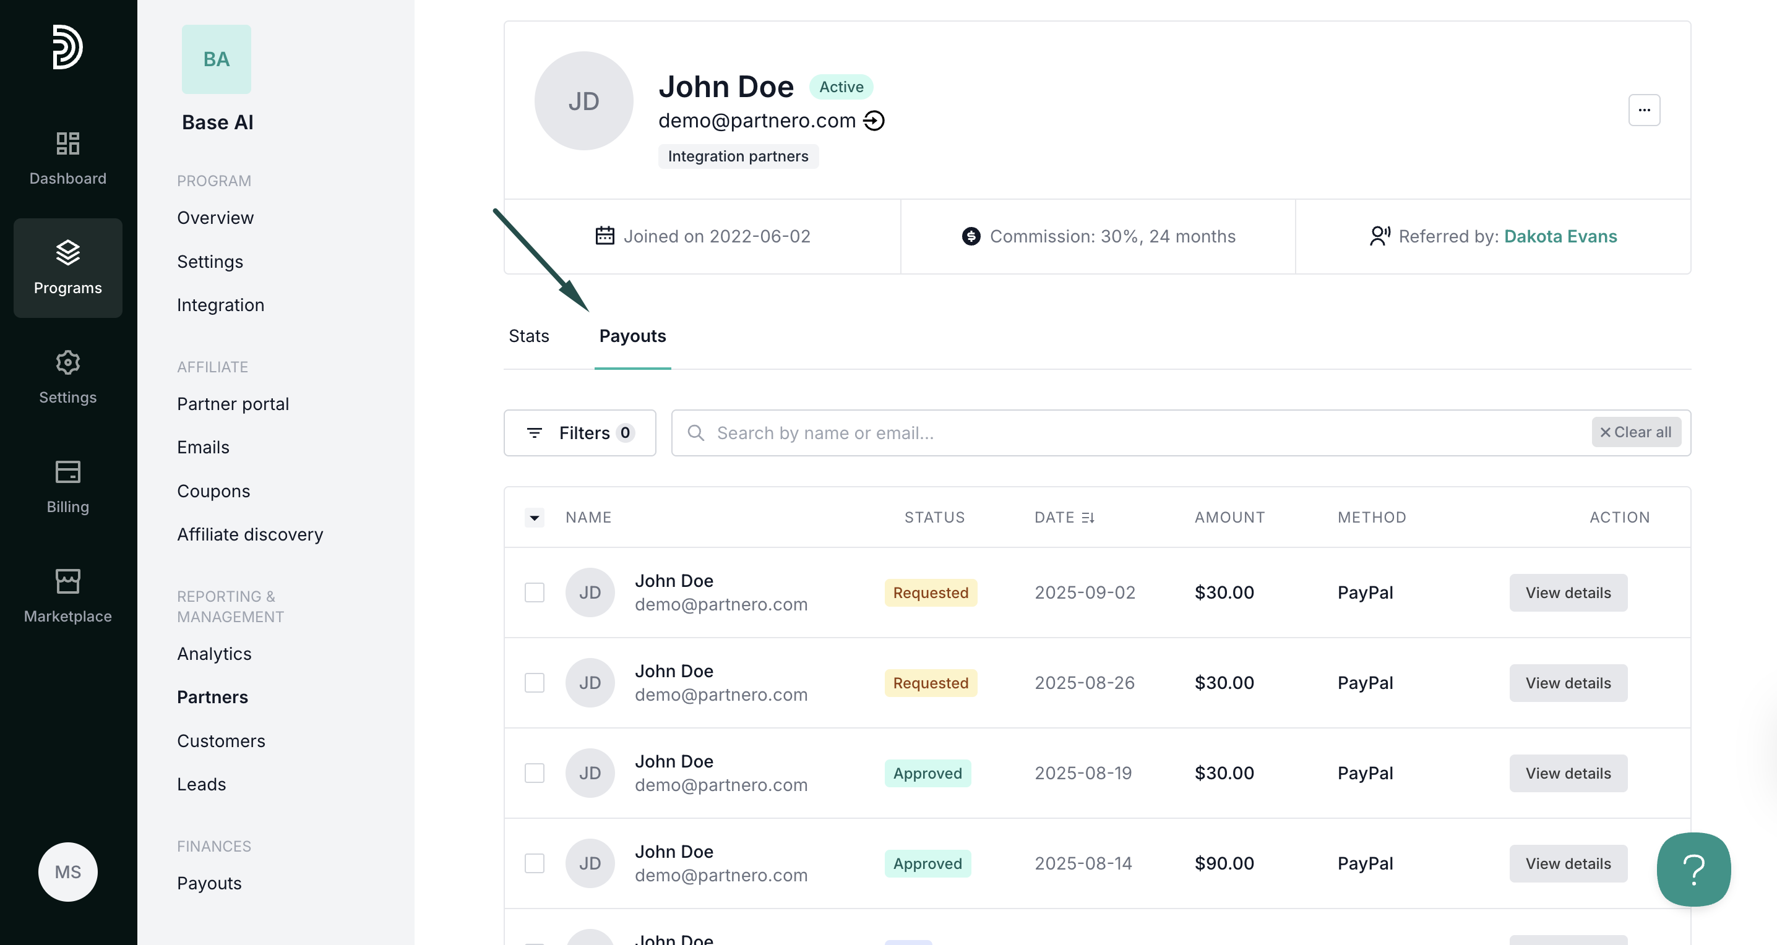Click the MS user avatar

click(x=67, y=871)
